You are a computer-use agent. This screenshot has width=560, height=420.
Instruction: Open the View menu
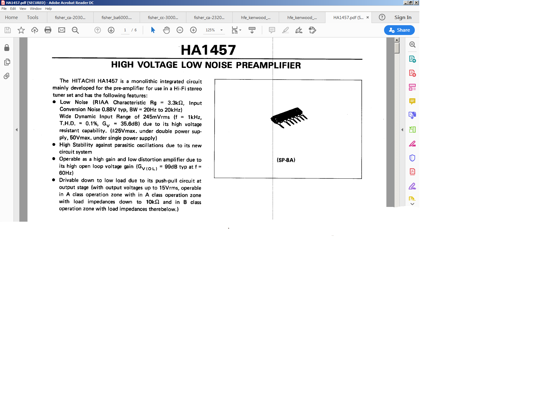pyautogui.click(x=23, y=9)
